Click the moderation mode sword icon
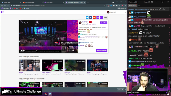The width and height of the screenshot is (171, 96). pos(160,9)
